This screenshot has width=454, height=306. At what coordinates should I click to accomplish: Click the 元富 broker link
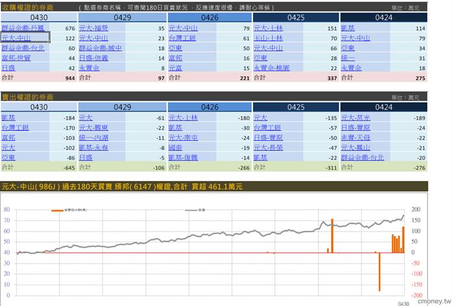[176, 67]
